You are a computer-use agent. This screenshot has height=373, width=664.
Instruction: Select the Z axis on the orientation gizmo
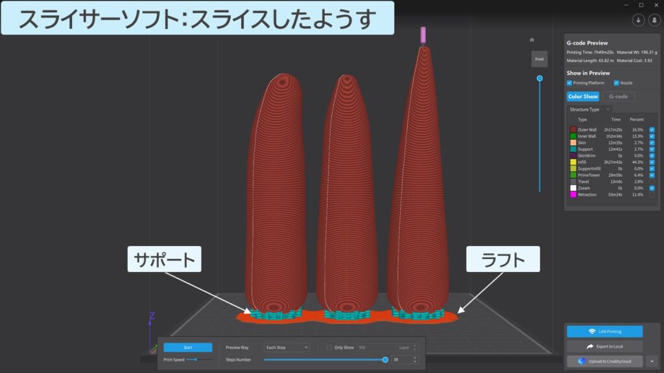pyautogui.click(x=153, y=314)
